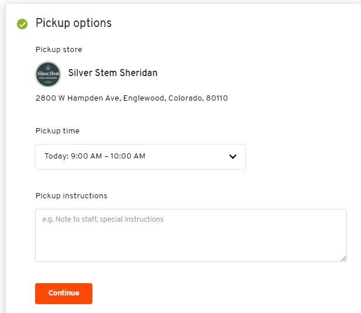Click the Englewood city name in address

[144, 98]
